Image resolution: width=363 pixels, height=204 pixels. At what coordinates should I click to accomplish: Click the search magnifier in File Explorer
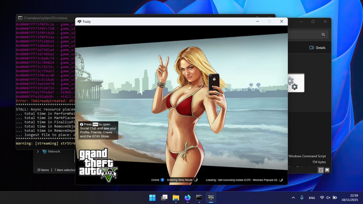tap(323, 34)
